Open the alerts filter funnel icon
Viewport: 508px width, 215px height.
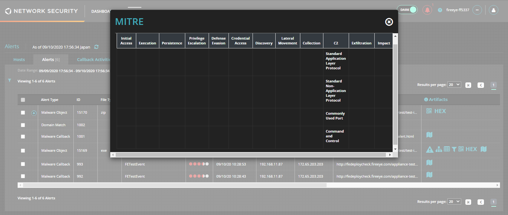pyautogui.click(x=10, y=80)
